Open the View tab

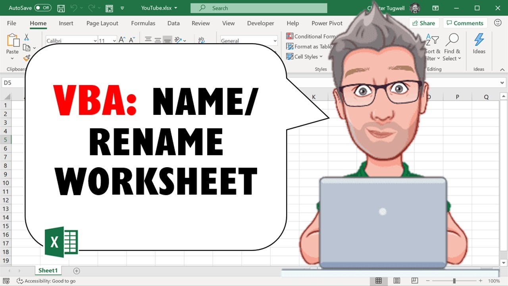click(228, 23)
